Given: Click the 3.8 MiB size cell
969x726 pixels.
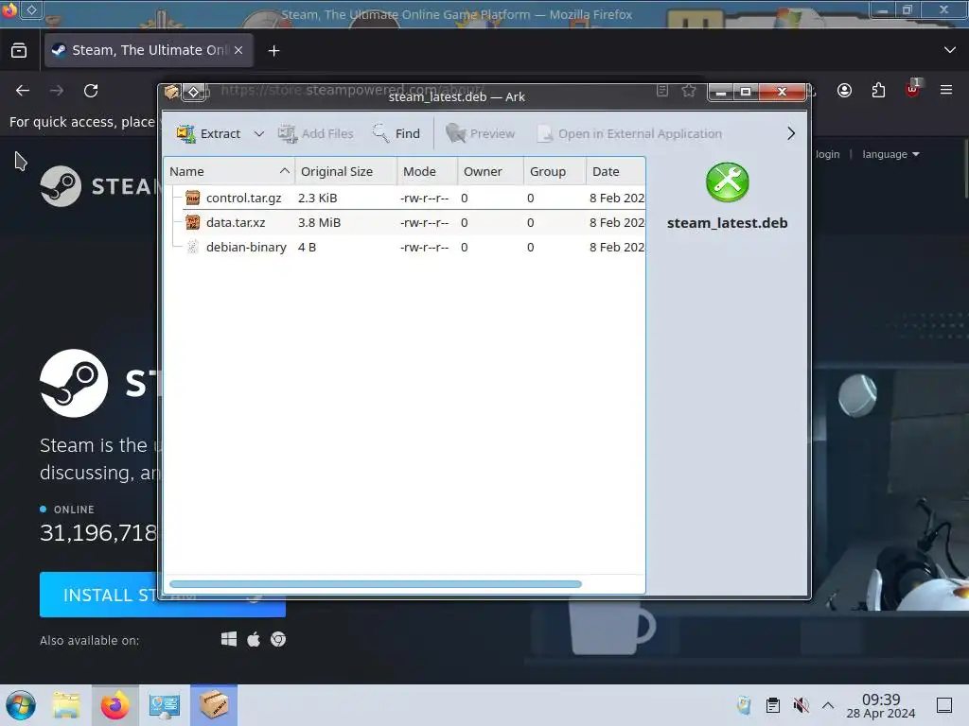Looking at the screenshot, I should pyautogui.click(x=319, y=222).
